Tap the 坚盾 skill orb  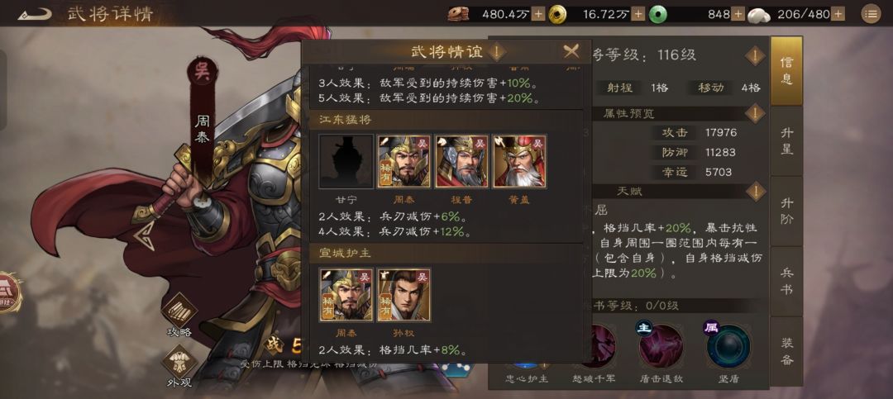728,346
